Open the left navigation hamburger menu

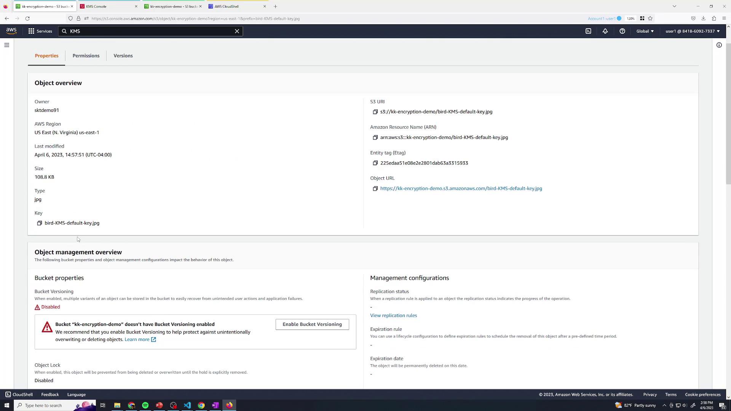tap(6, 45)
